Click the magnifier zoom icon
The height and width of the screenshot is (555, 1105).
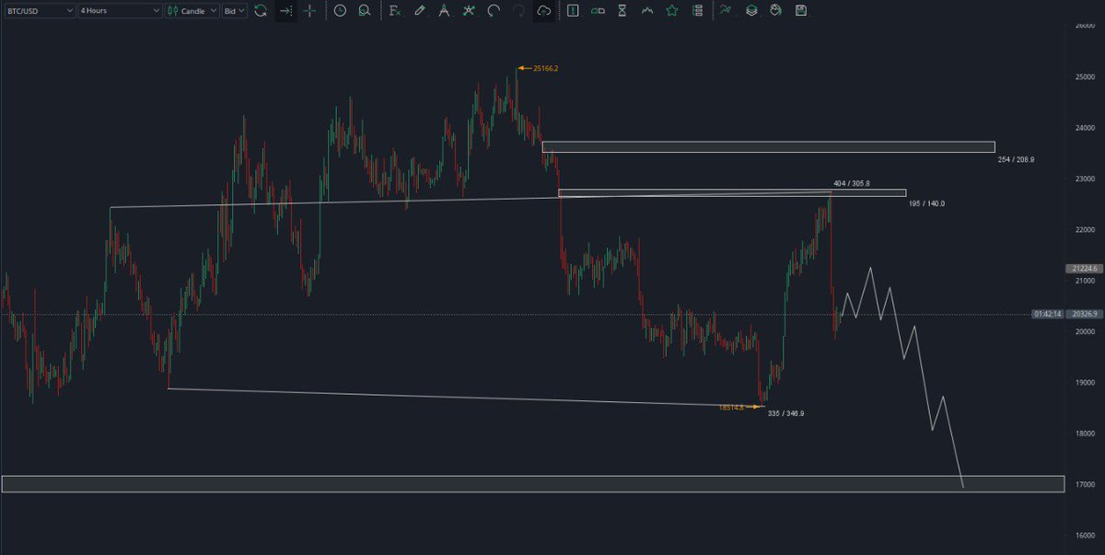366,11
